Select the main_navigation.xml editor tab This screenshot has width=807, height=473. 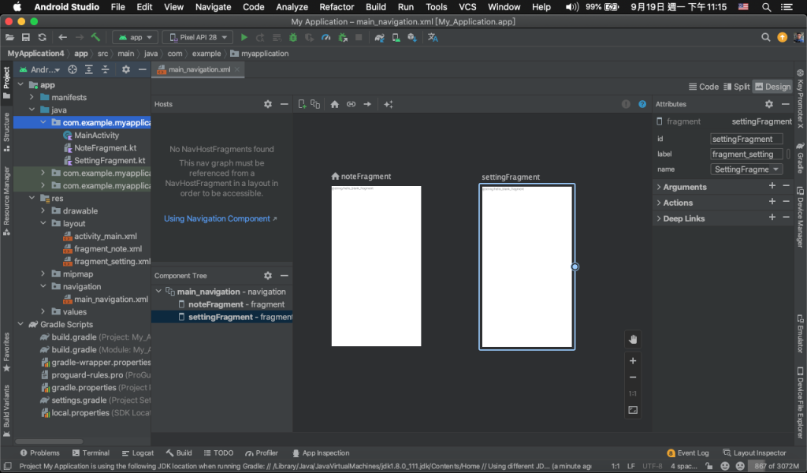point(198,69)
